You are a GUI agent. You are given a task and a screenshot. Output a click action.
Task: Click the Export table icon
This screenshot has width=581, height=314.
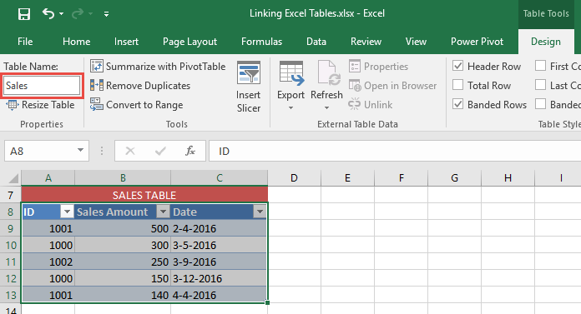291,72
